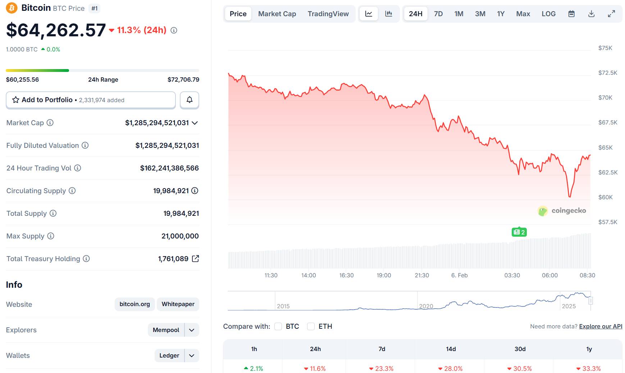Follow the Explore our API link
Screen dimensions: 625x373
click(x=600, y=326)
